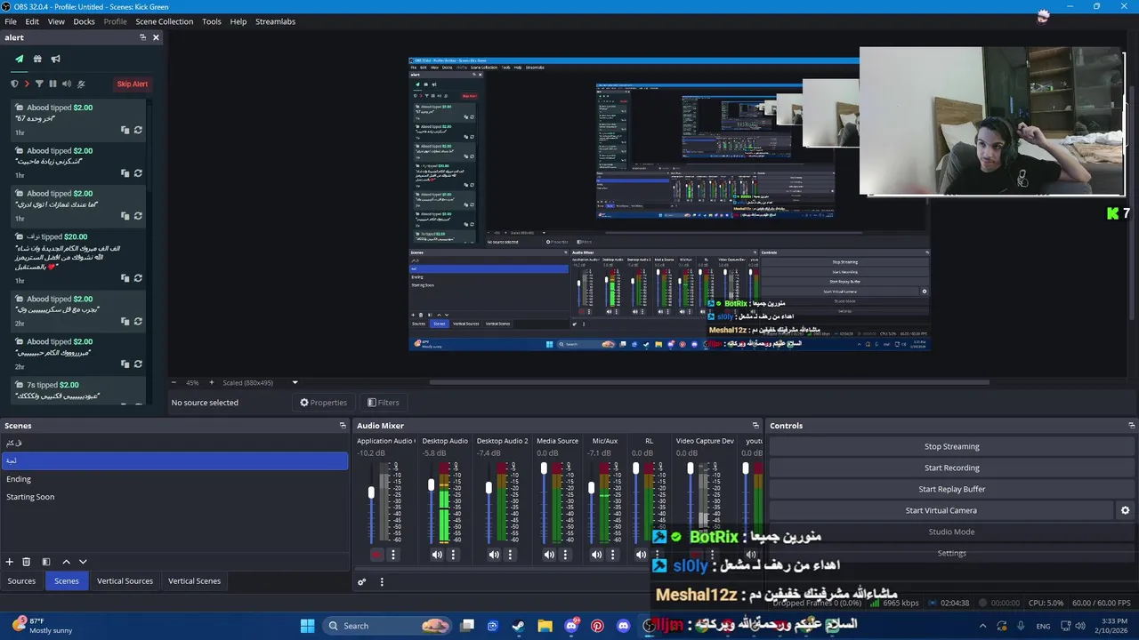Click the shield moderation icon in alert dock
The width and height of the screenshot is (1139, 640).
pyautogui.click(x=14, y=84)
